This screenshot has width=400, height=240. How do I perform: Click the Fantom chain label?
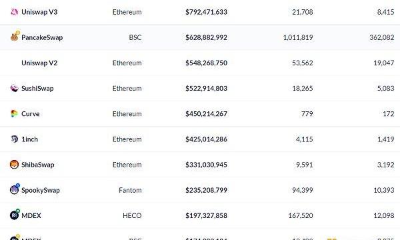point(130,190)
